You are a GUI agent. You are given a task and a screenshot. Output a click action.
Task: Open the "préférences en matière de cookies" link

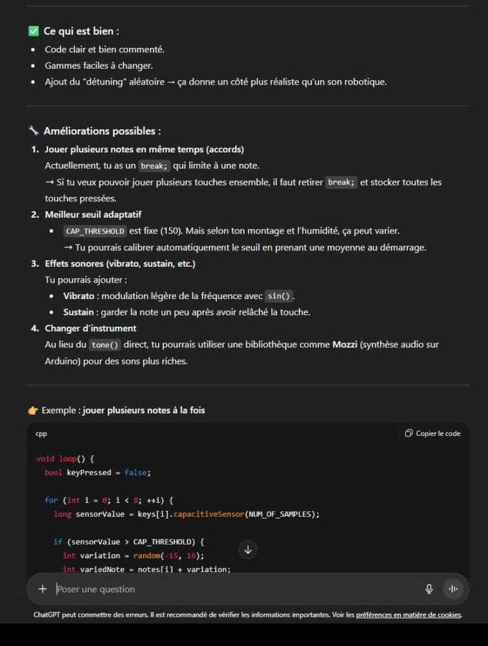409,614
